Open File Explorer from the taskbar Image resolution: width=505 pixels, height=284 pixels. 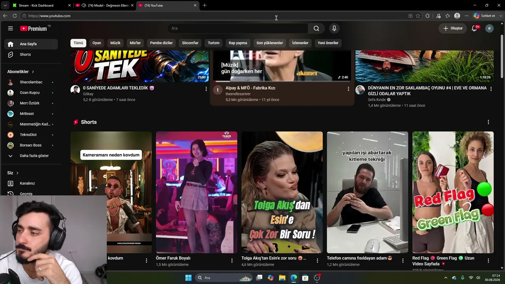click(282, 278)
